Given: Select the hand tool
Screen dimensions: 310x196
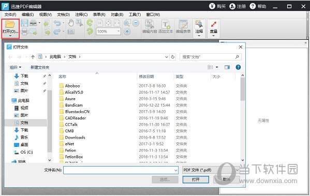Looking at the screenshot, I should click(x=71, y=23).
